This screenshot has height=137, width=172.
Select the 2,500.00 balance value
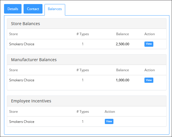tap(122, 44)
